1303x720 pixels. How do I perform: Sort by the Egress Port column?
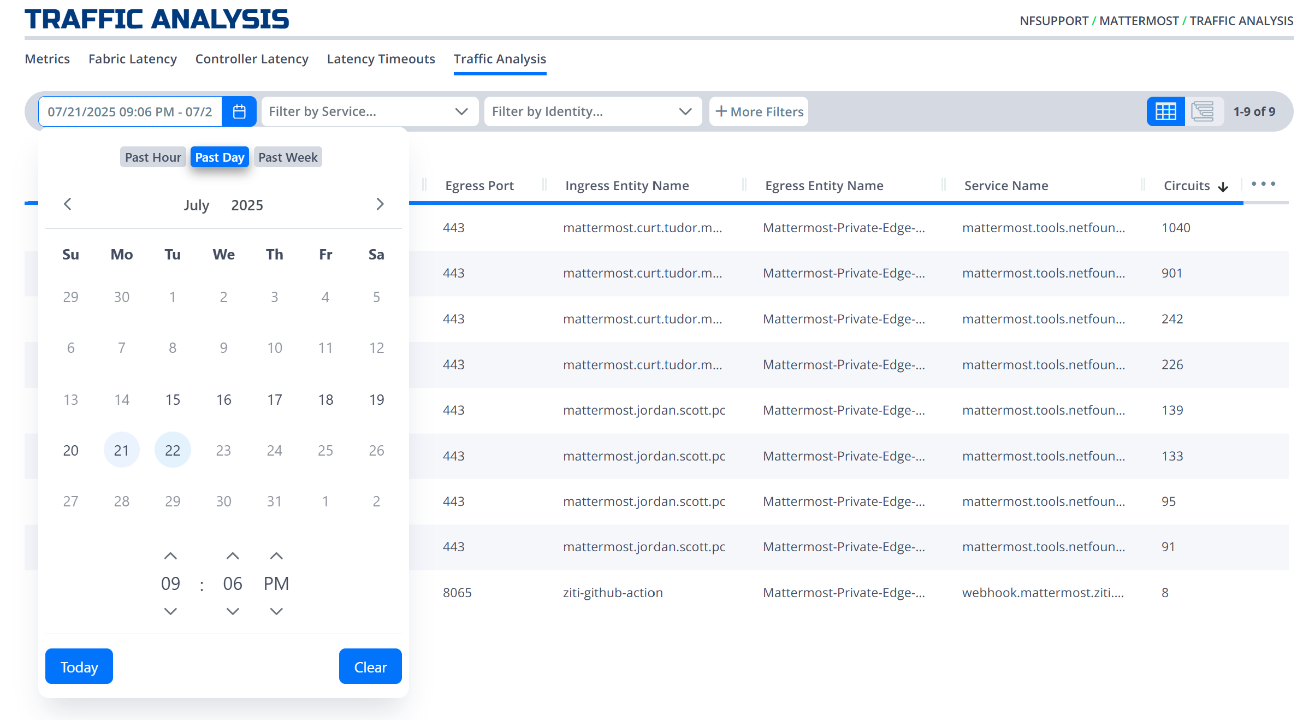479,186
